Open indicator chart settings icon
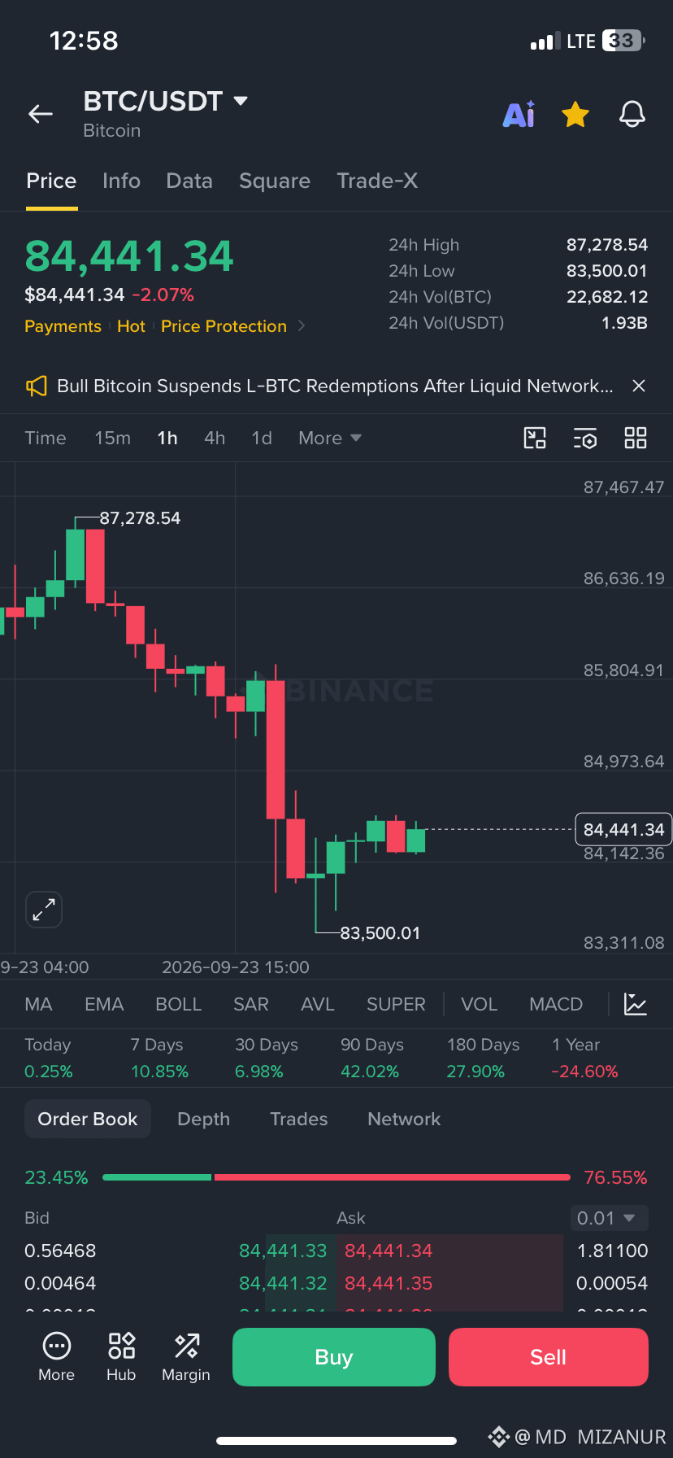Viewport: 673px width, 1458px height. [636, 1004]
